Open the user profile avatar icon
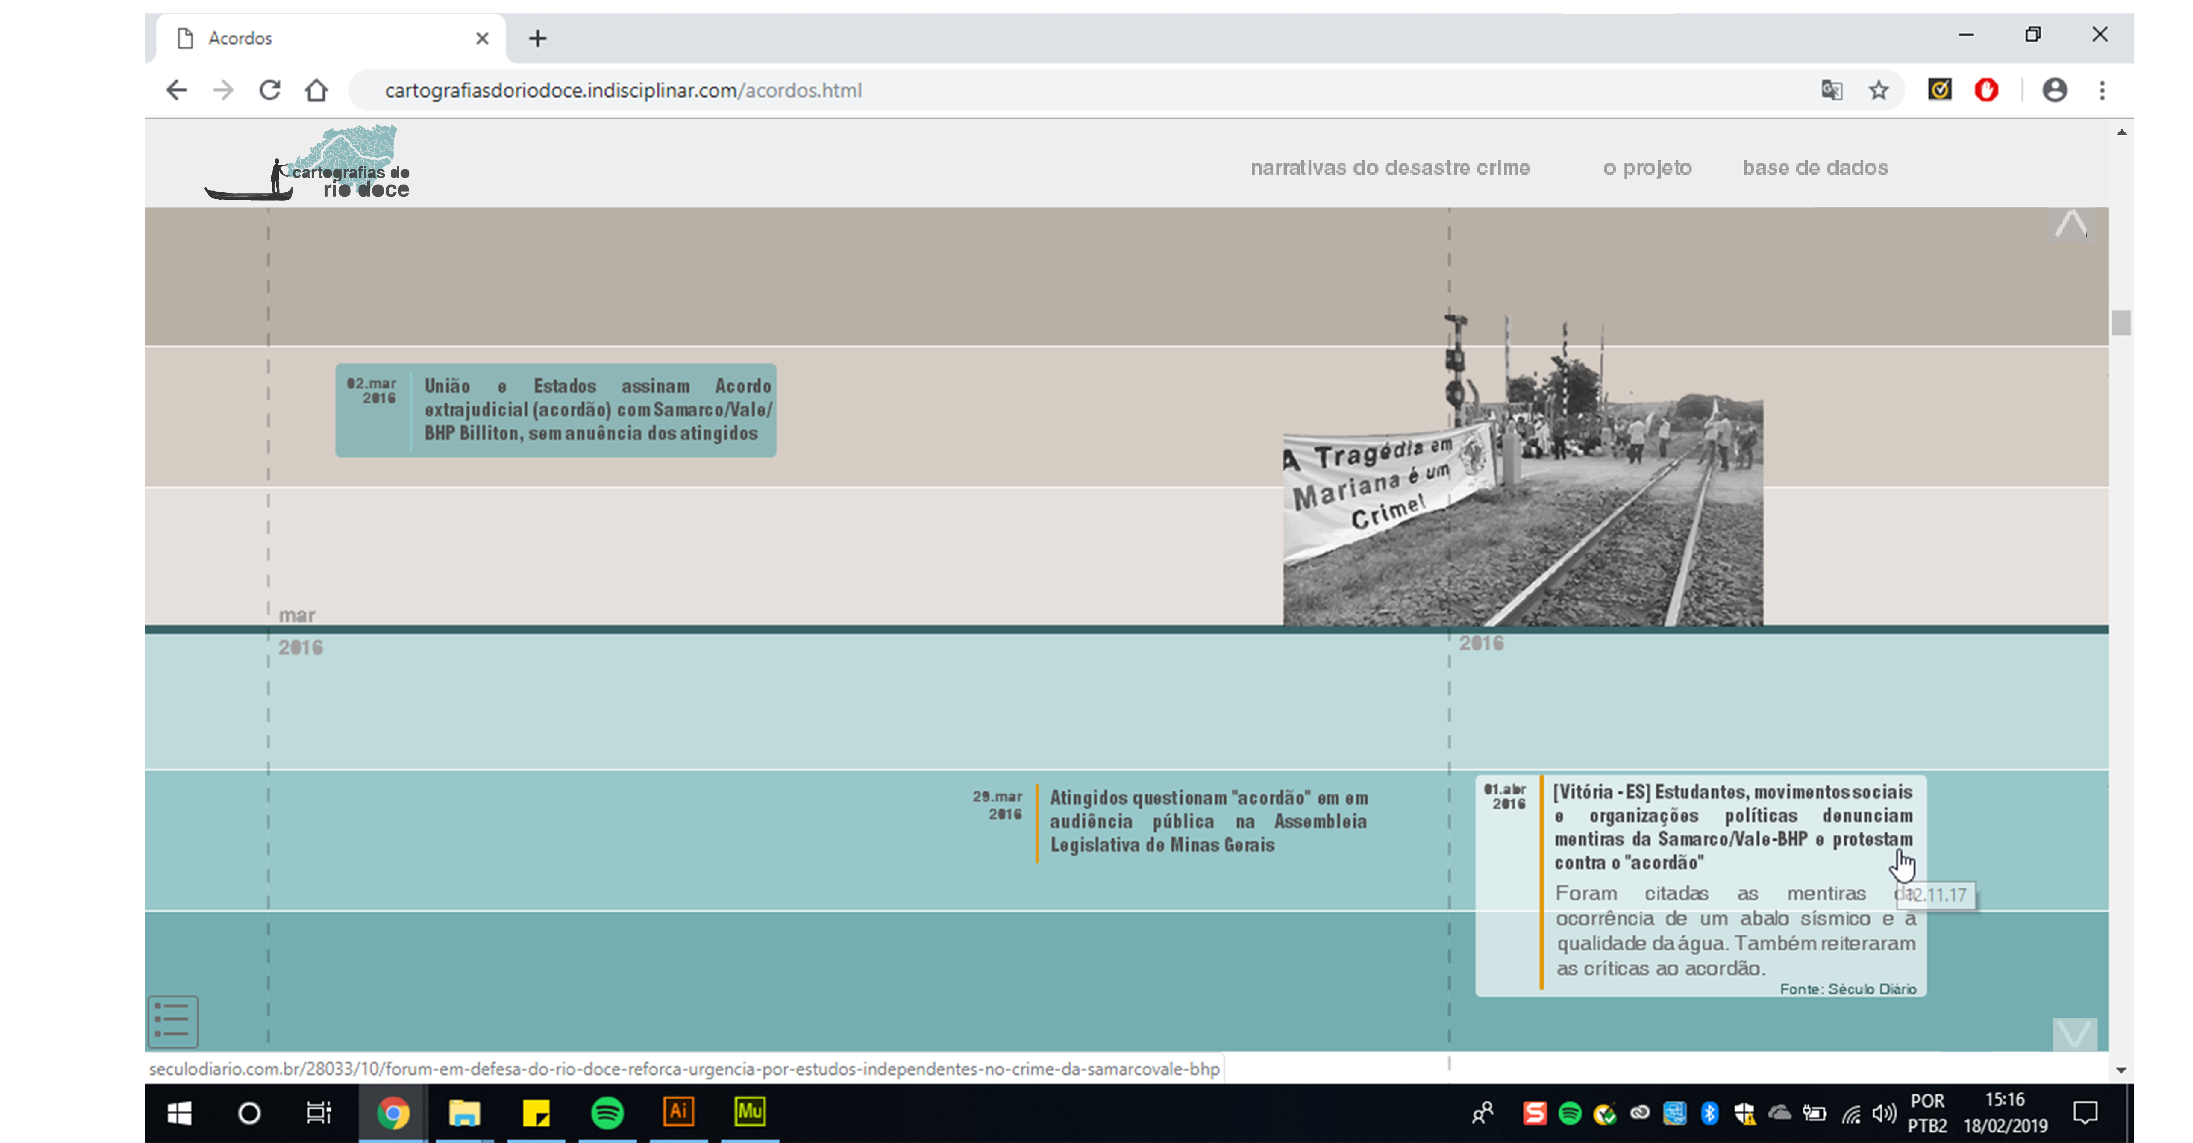2193x1143 pixels. pyautogui.click(x=2054, y=90)
